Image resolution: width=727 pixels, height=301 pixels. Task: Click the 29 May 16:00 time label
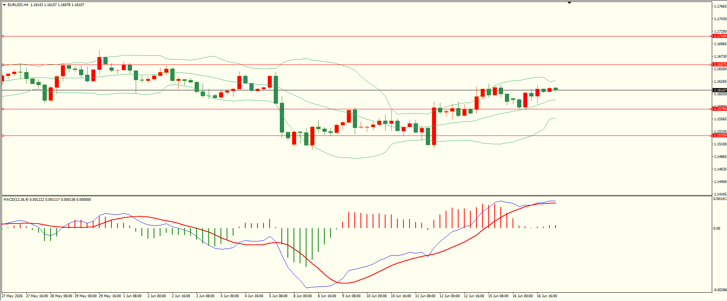(110, 296)
